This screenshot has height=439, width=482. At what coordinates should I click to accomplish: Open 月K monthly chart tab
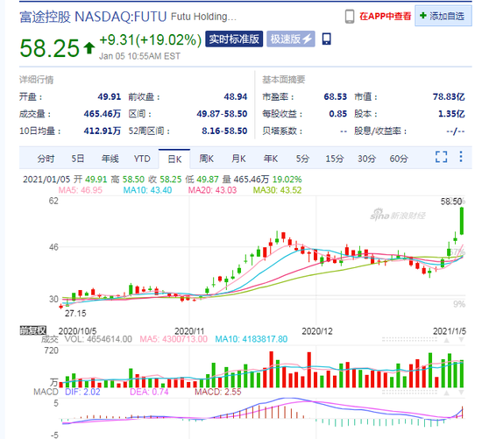click(x=238, y=159)
